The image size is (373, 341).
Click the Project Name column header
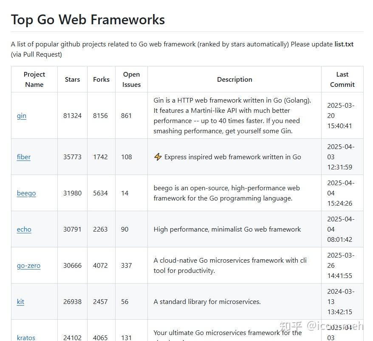(x=34, y=80)
